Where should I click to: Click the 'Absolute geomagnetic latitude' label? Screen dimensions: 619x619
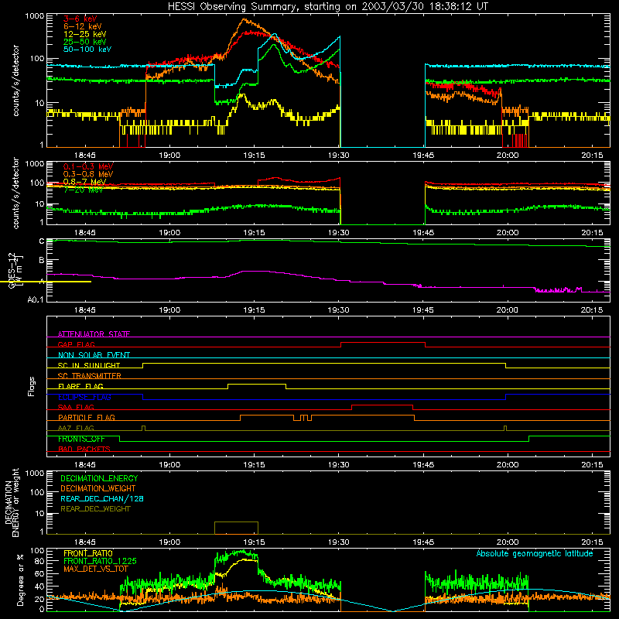pos(535,554)
